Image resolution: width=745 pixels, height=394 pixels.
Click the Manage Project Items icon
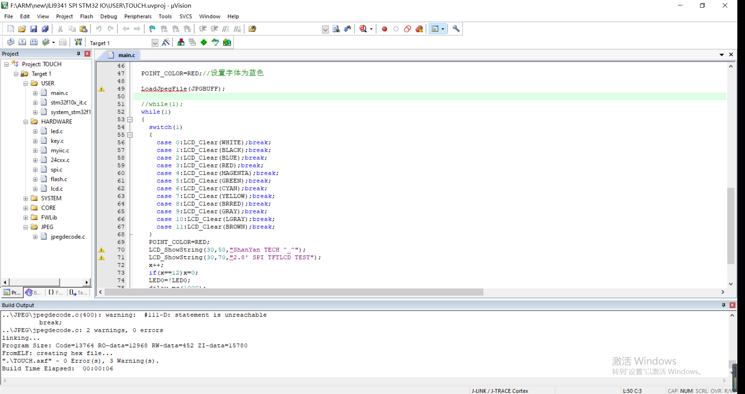point(181,42)
